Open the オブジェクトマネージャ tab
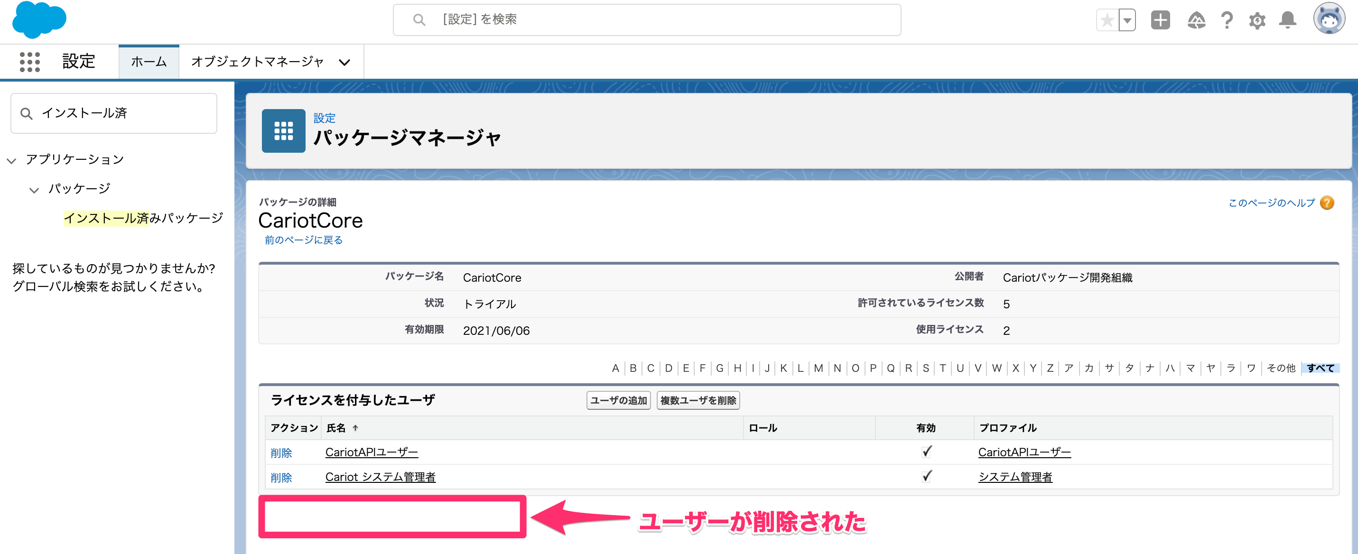Image resolution: width=1358 pixels, height=554 pixels. pos(257,62)
